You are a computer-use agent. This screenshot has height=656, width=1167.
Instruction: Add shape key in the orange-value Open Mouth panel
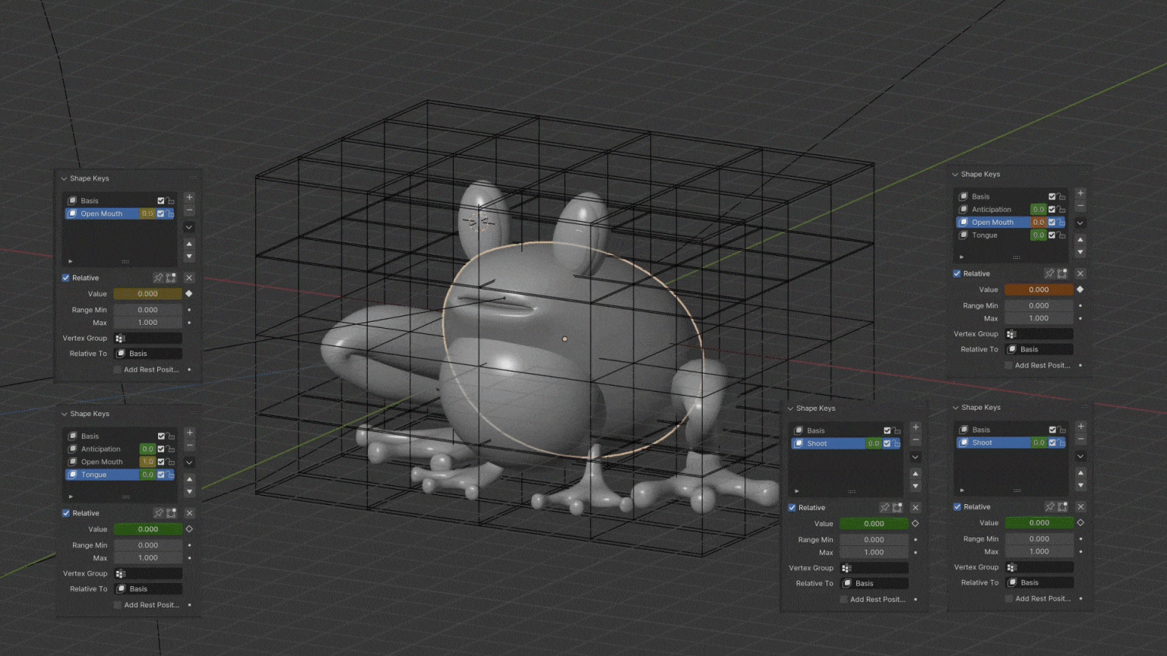[x=1080, y=194]
